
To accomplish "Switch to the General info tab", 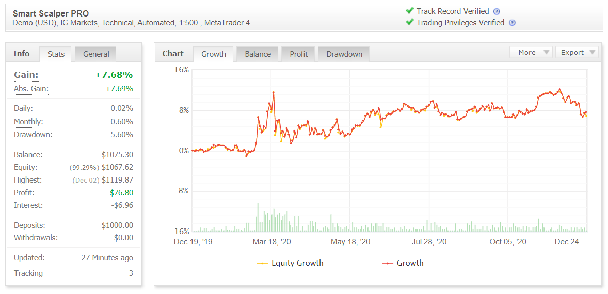I will point(96,54).
